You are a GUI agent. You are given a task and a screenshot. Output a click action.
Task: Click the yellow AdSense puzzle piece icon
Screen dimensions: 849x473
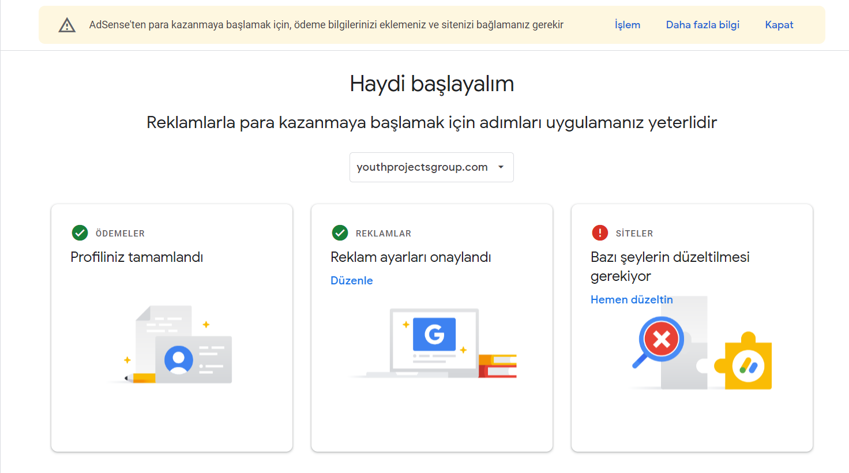click(743, 362)
